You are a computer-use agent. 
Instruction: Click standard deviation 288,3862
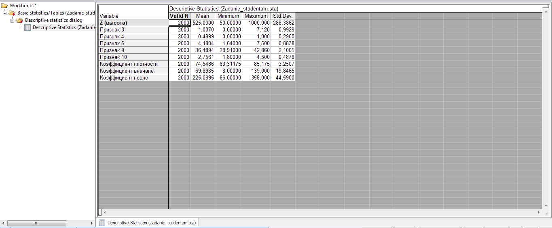(x=283, y=23)
